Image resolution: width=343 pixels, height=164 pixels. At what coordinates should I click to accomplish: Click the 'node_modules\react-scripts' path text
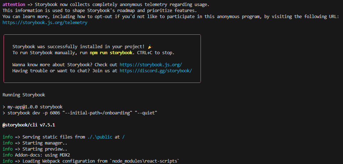(144, 161)
